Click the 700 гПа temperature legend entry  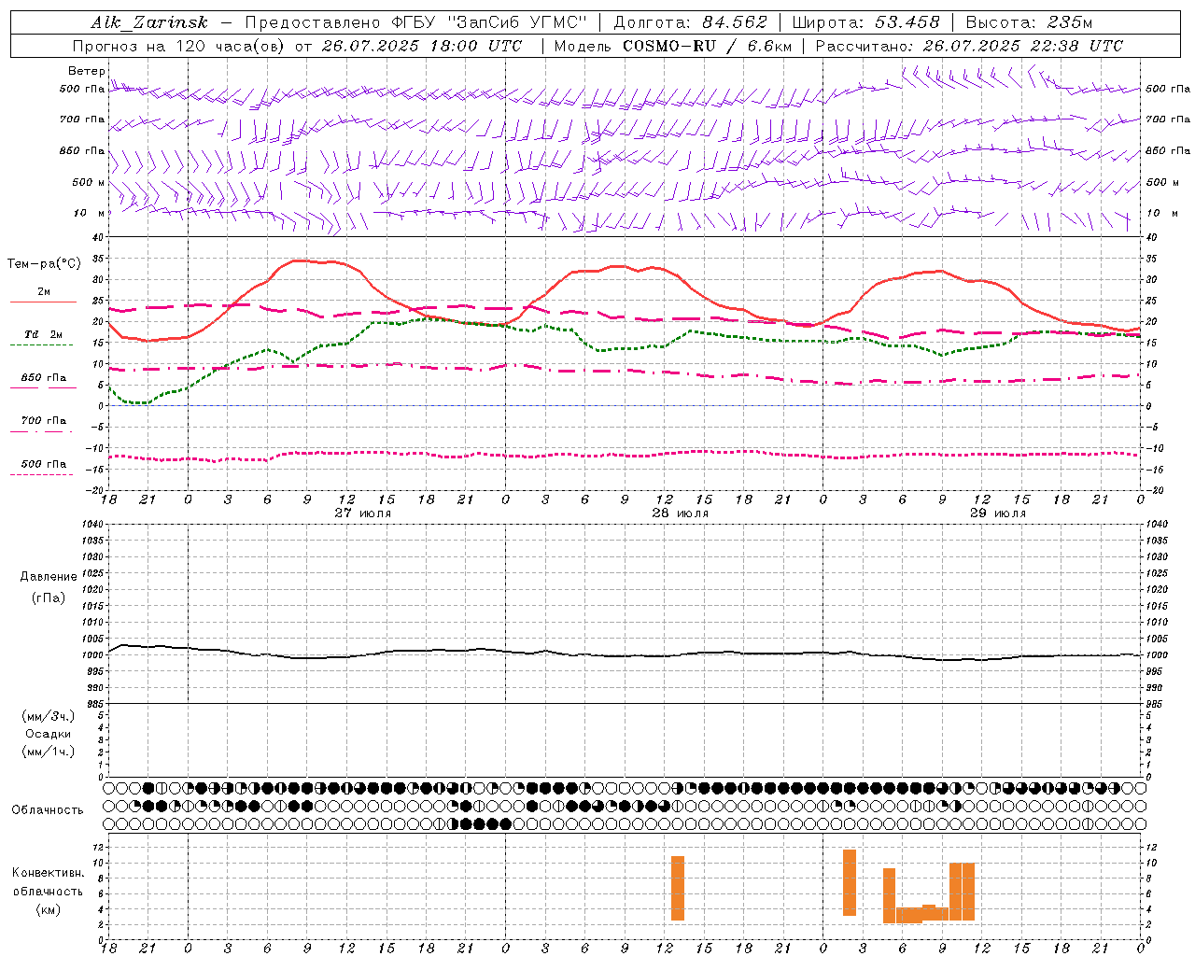(x=44, y=421)
